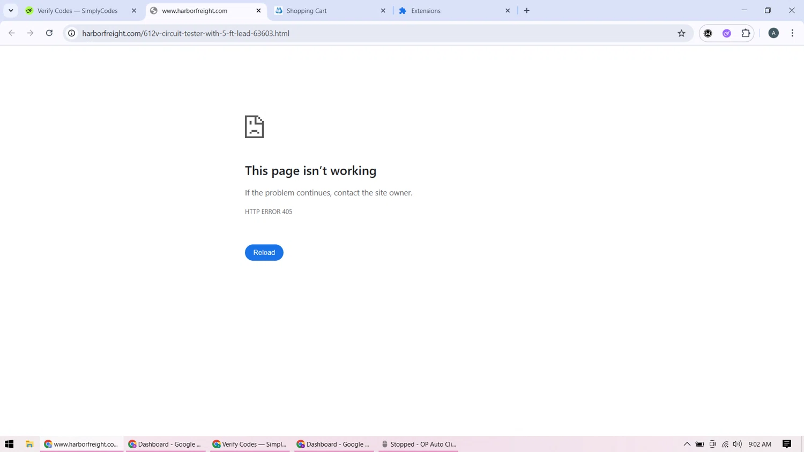The width and height of the screenshot is (804, 452).
Task: Open first Dashboard - Google taskbar window
Action: coord(166,444)
